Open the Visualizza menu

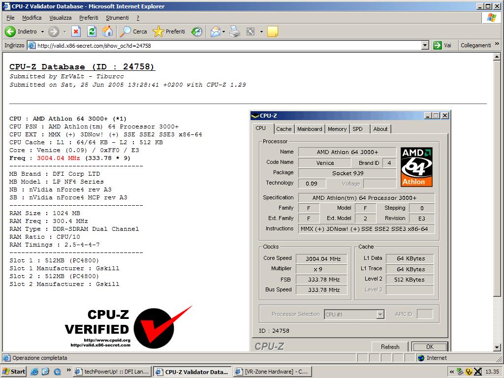(x=61, y=18)
